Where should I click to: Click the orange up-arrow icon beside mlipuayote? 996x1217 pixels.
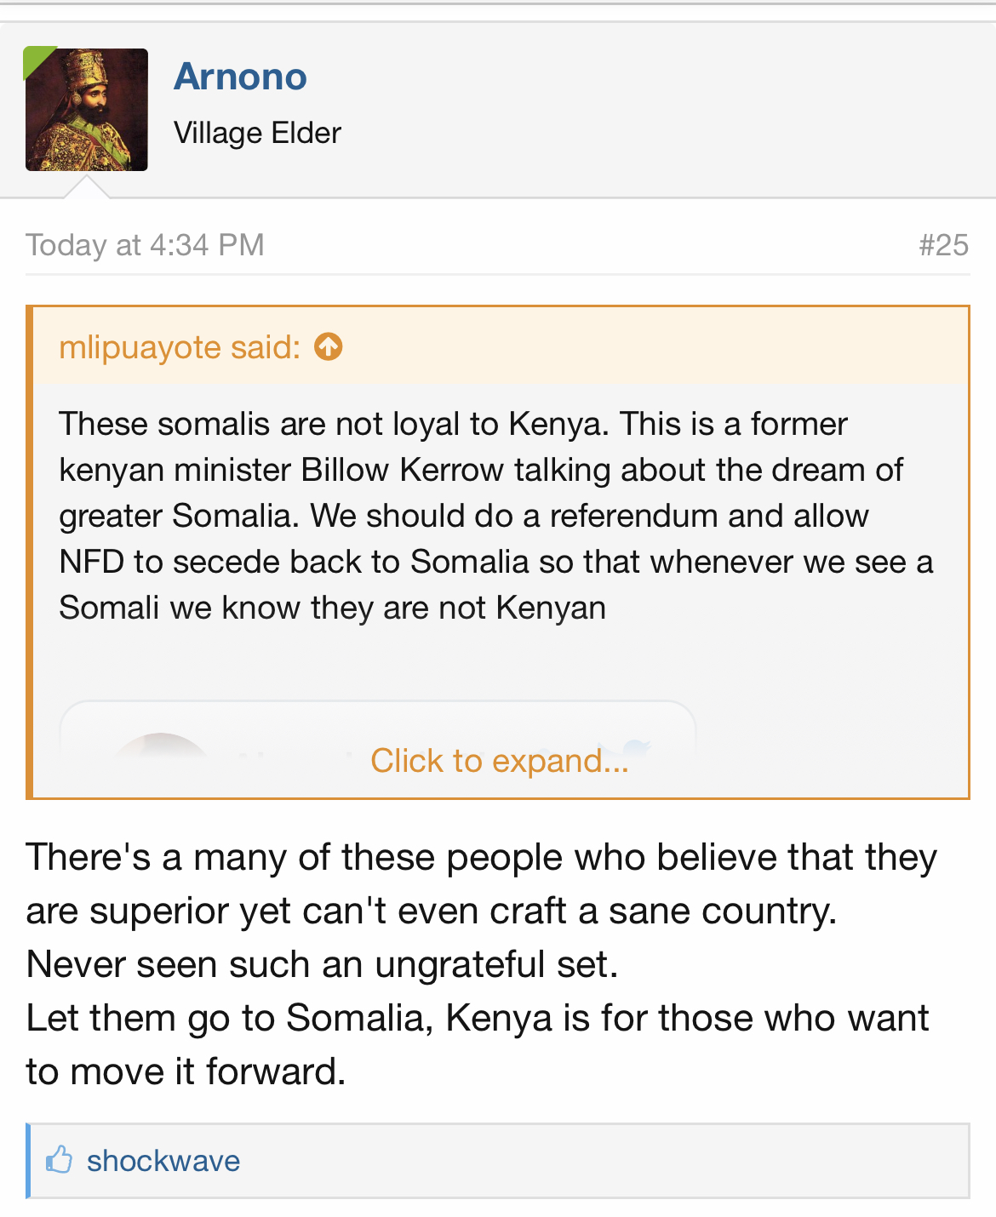click(x=329, y=347)
